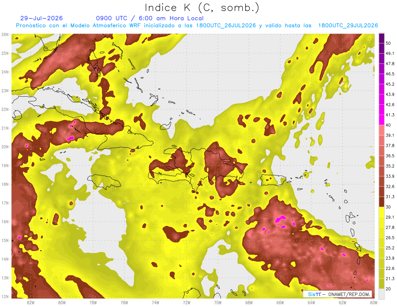This screenshot has width=397, height=307.
Task: Click the legend value '23.9'
Action: [x=390, y=258]
